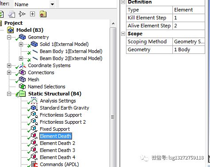Select Solid 1(External Model) label
The width and height of the screenshot is (210, 167).
pos(64,44)
